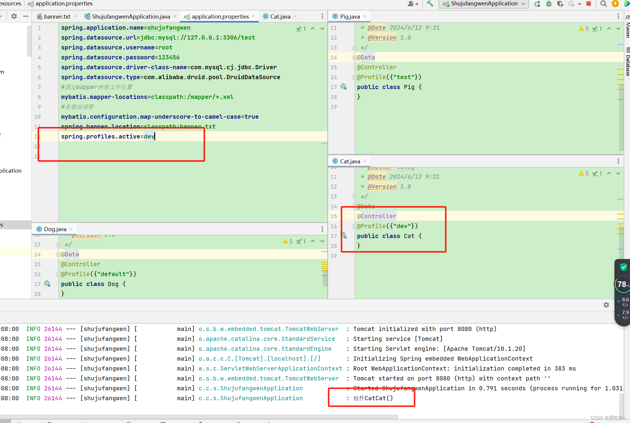Viewport: 630px width, 423px height.
Task: Click the '组件CatCat()' console output line
Action: tap(373, 398)
